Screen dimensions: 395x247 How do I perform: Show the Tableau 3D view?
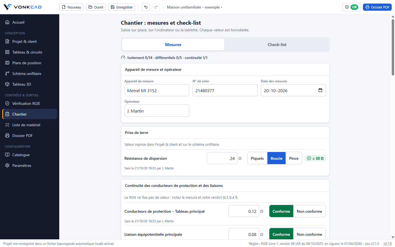[30, 84]
